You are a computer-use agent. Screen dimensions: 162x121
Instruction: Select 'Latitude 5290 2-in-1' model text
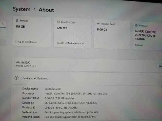point(25,66)
